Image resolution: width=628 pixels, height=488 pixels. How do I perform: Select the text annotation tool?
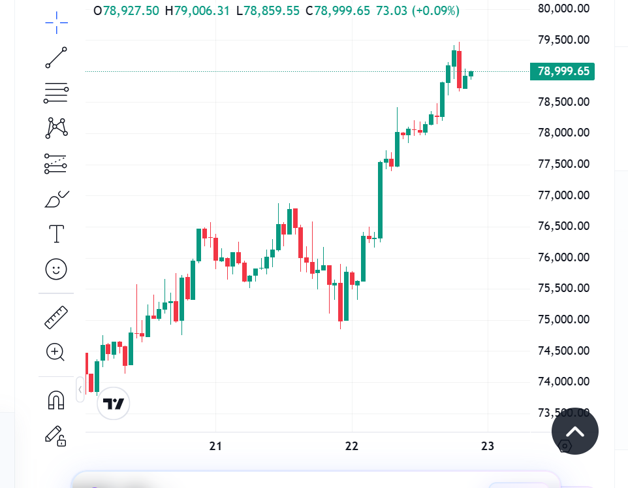point(56,233)
